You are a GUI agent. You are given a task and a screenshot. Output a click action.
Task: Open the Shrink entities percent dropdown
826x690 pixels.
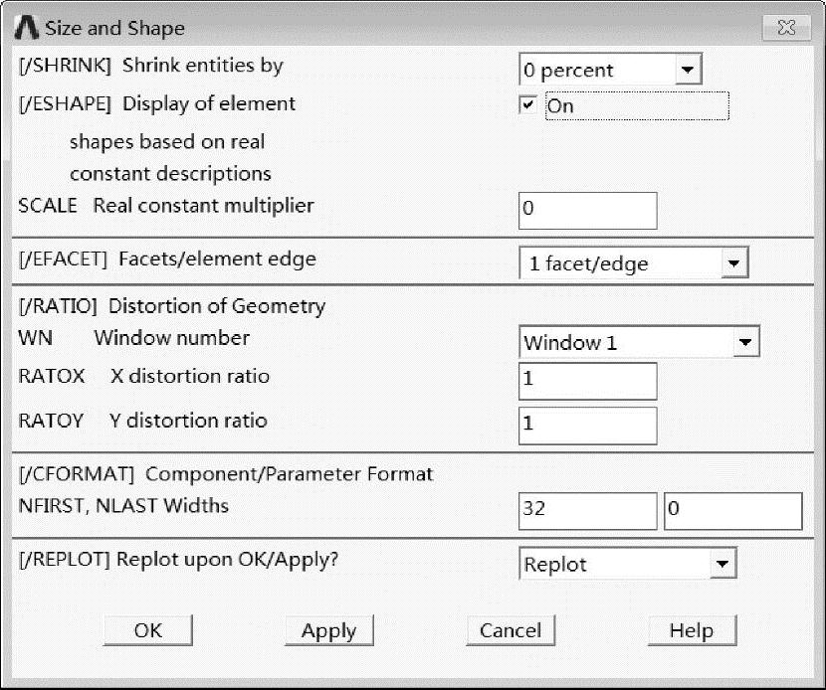(688, 70)
